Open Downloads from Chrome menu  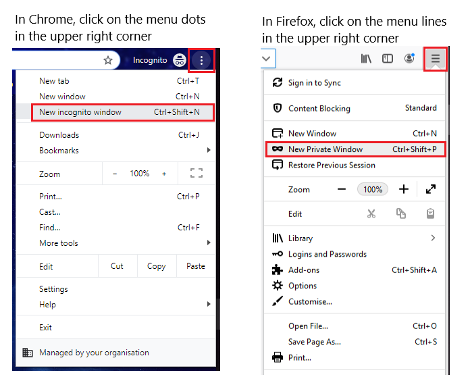[115, 135]
